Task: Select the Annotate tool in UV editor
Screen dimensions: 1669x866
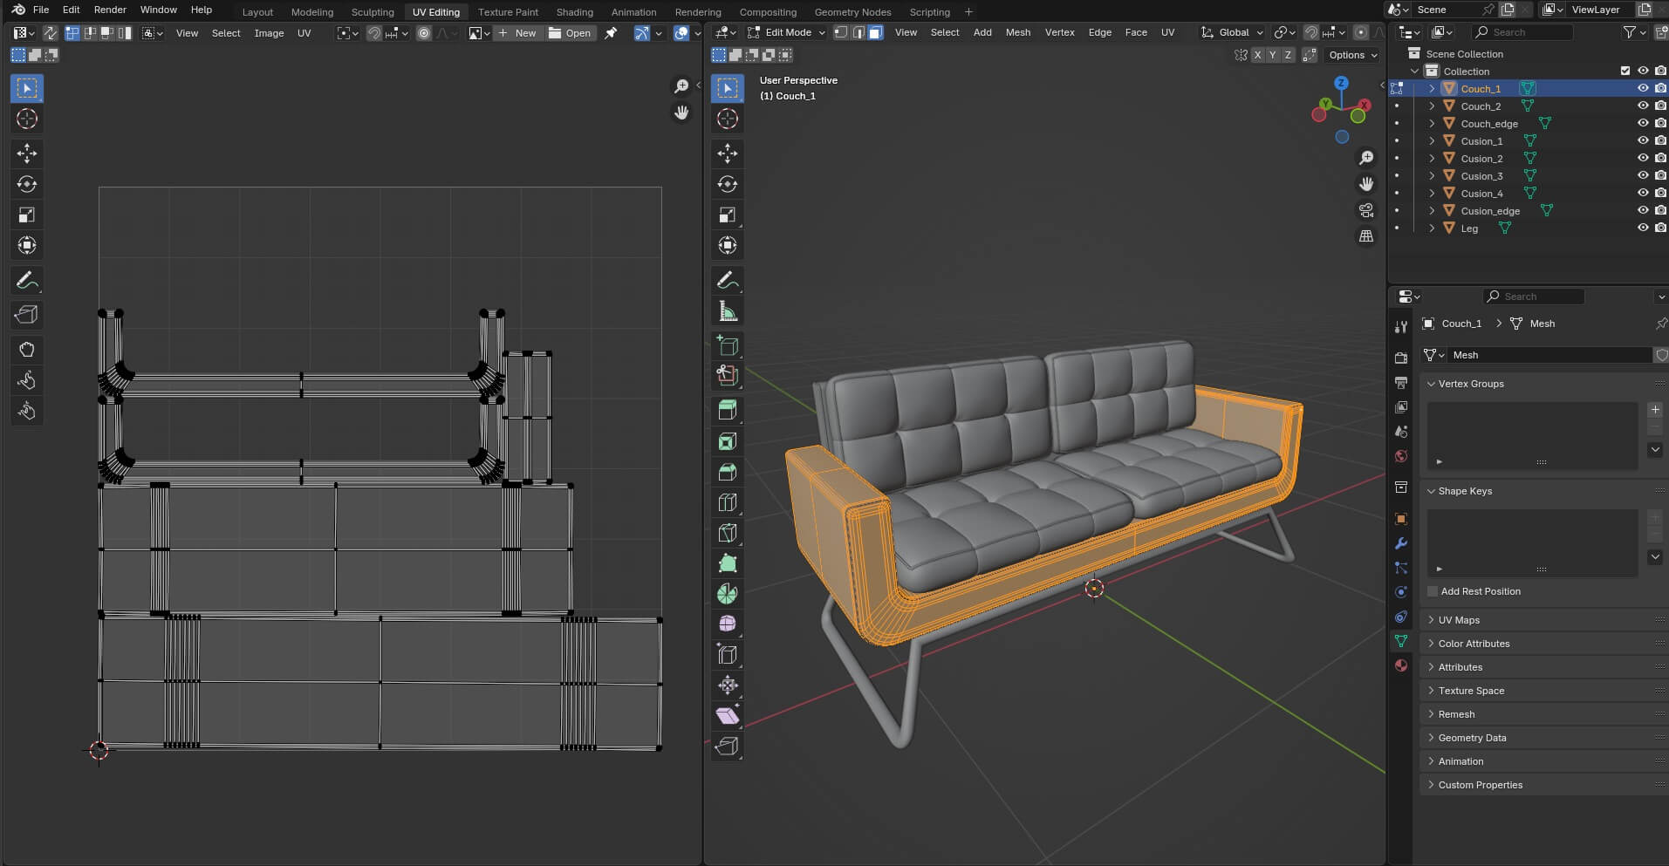Action: coord(27,280)
